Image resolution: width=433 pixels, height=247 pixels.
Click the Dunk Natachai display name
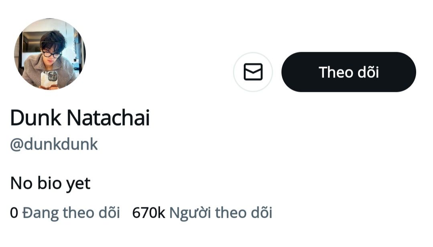pos(80,118)
